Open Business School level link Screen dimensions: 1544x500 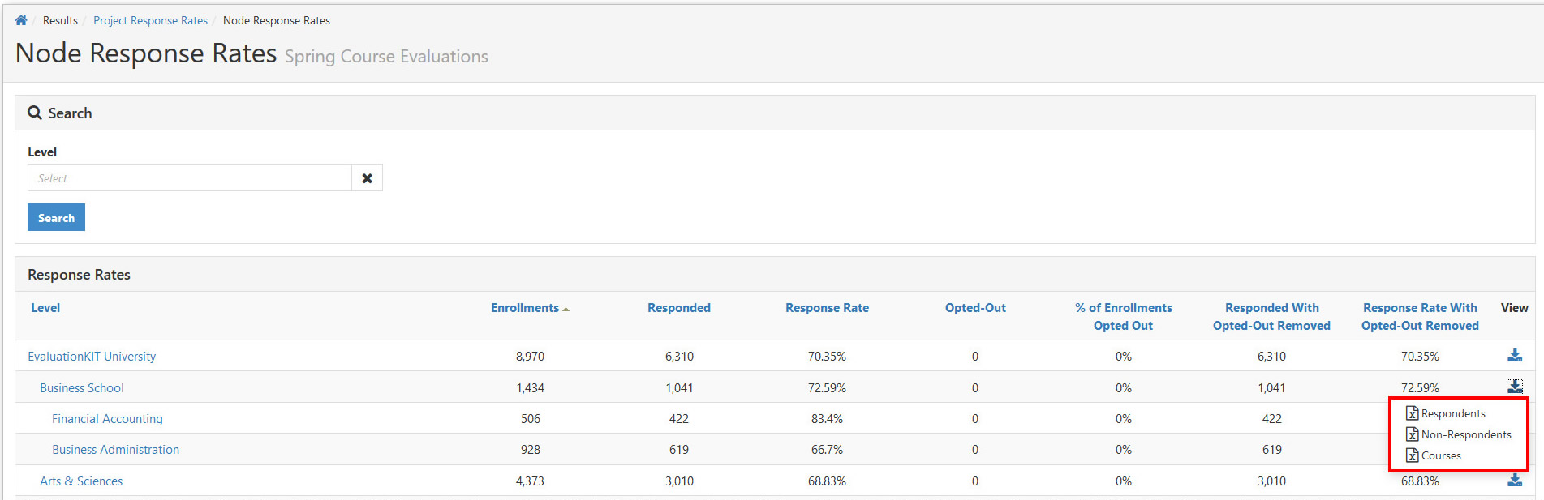click(x=82, y=388)
